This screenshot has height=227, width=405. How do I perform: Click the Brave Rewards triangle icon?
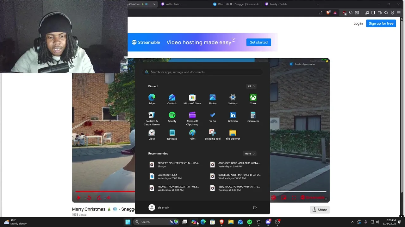[x=335, y=13]
